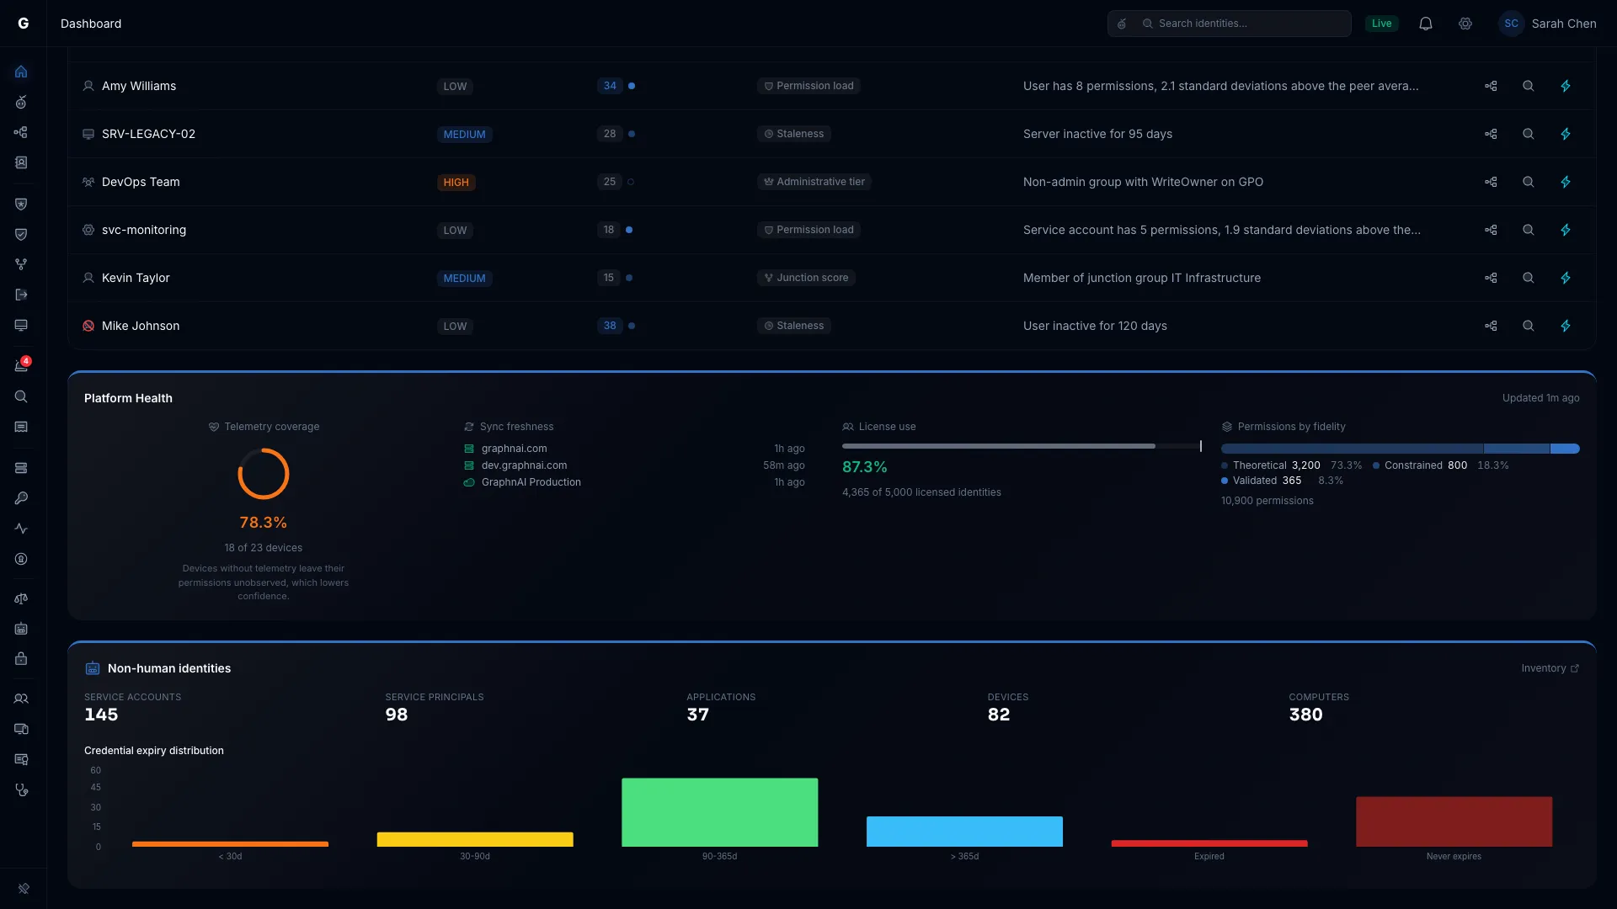Toggle the sidebar pin icon at bottom

(24, 888)
